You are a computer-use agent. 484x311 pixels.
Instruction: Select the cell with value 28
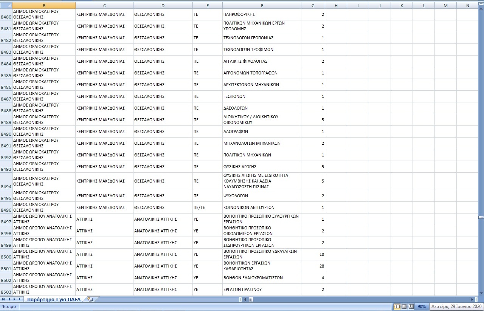coord(313,266)
